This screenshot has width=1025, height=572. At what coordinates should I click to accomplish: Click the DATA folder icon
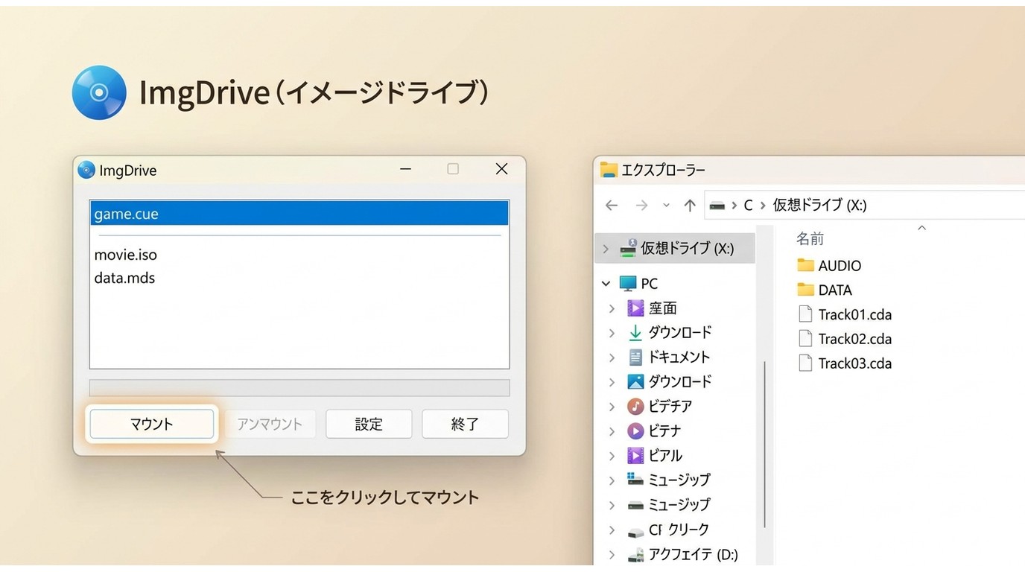pyautogui.click(x=805, y=290)
